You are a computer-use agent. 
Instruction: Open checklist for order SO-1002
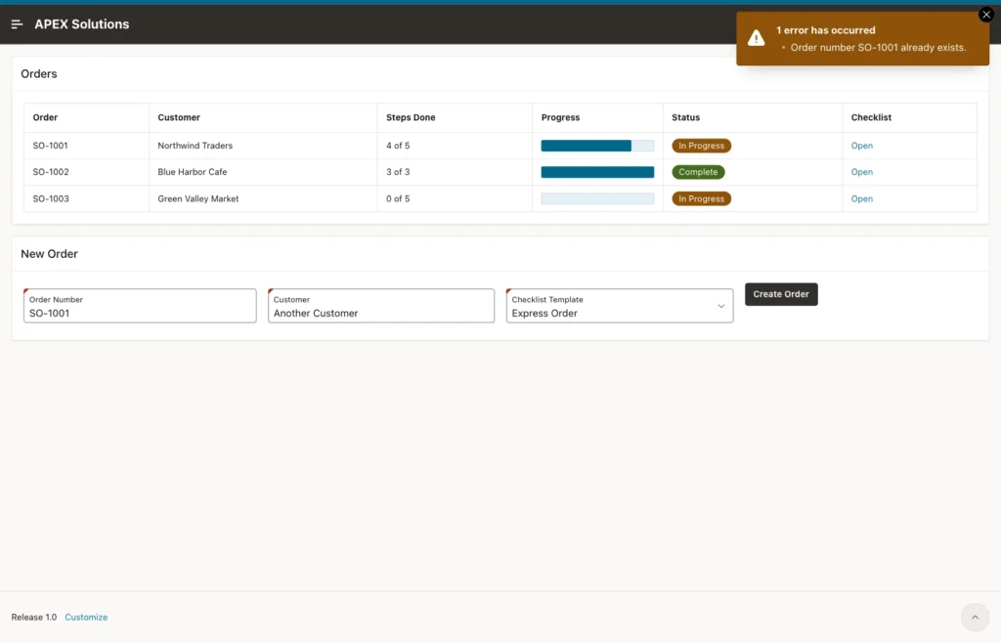click(861, 172)
